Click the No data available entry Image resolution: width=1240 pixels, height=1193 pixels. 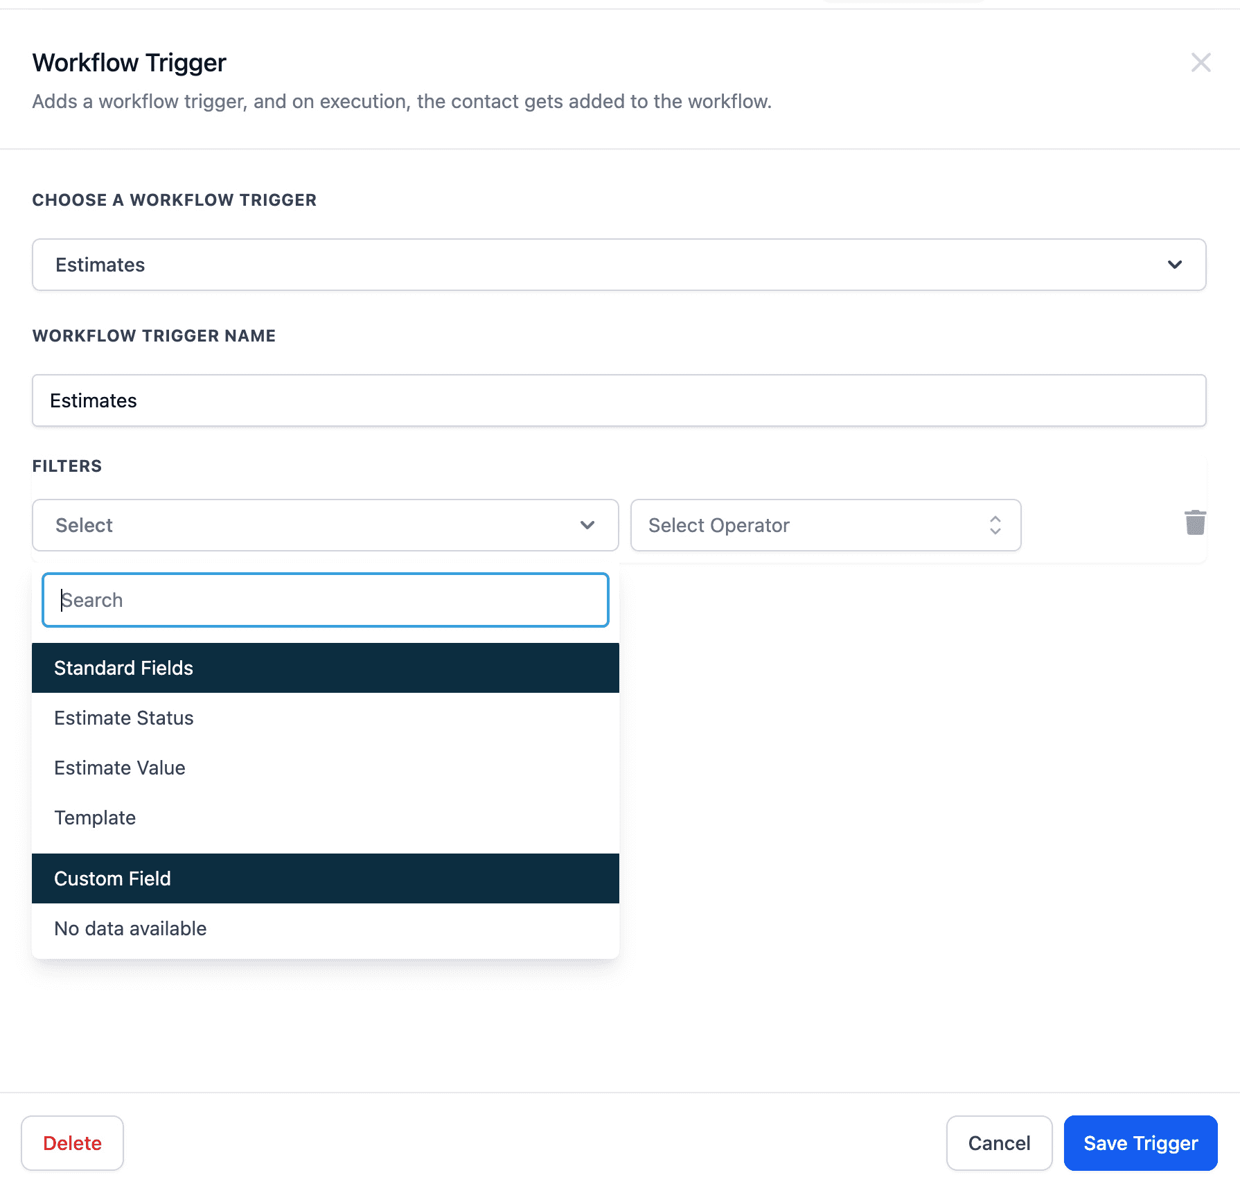tap(326, 928)
